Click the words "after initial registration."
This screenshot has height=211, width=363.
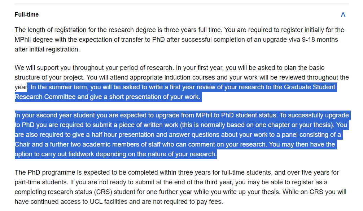point(47,49)
